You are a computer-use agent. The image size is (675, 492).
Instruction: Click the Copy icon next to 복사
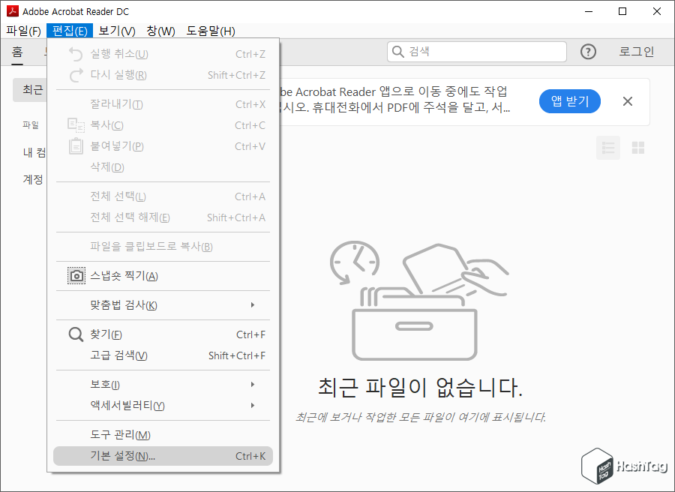tap(76, 124)
